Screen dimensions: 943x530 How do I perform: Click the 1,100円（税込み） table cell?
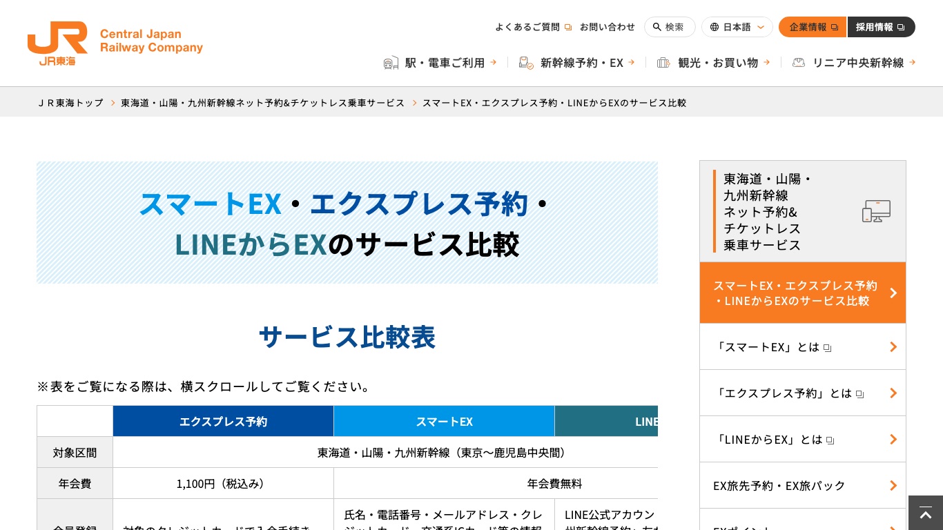coord(223,484)
